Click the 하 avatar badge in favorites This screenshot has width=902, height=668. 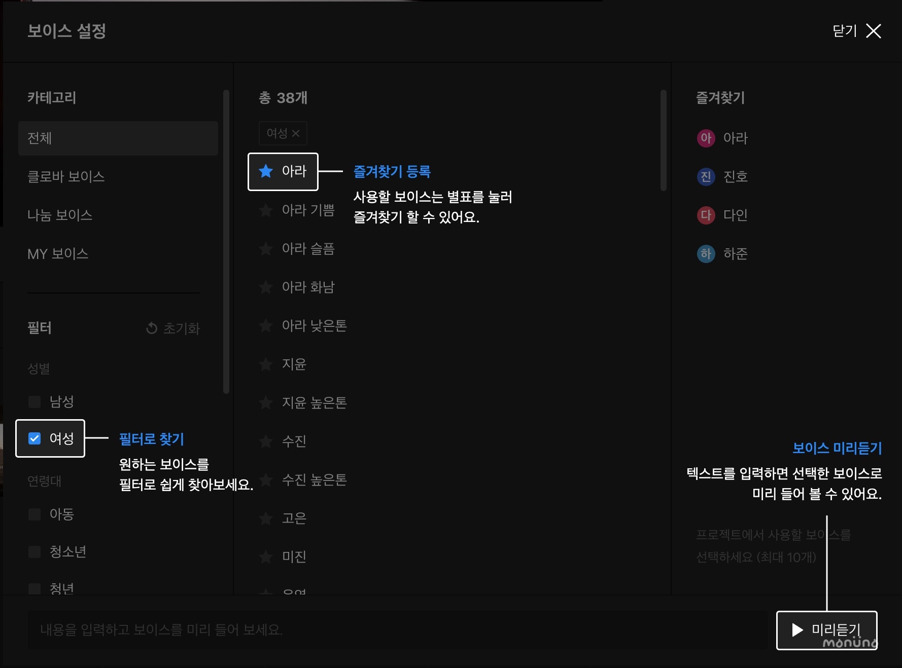(706, 253)
